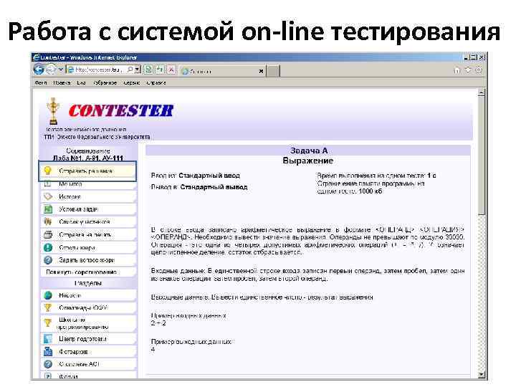Viewport: 516px width, 387px height.
Task: Open the Центр подготовки icon
Action: (x=48, y=338)
